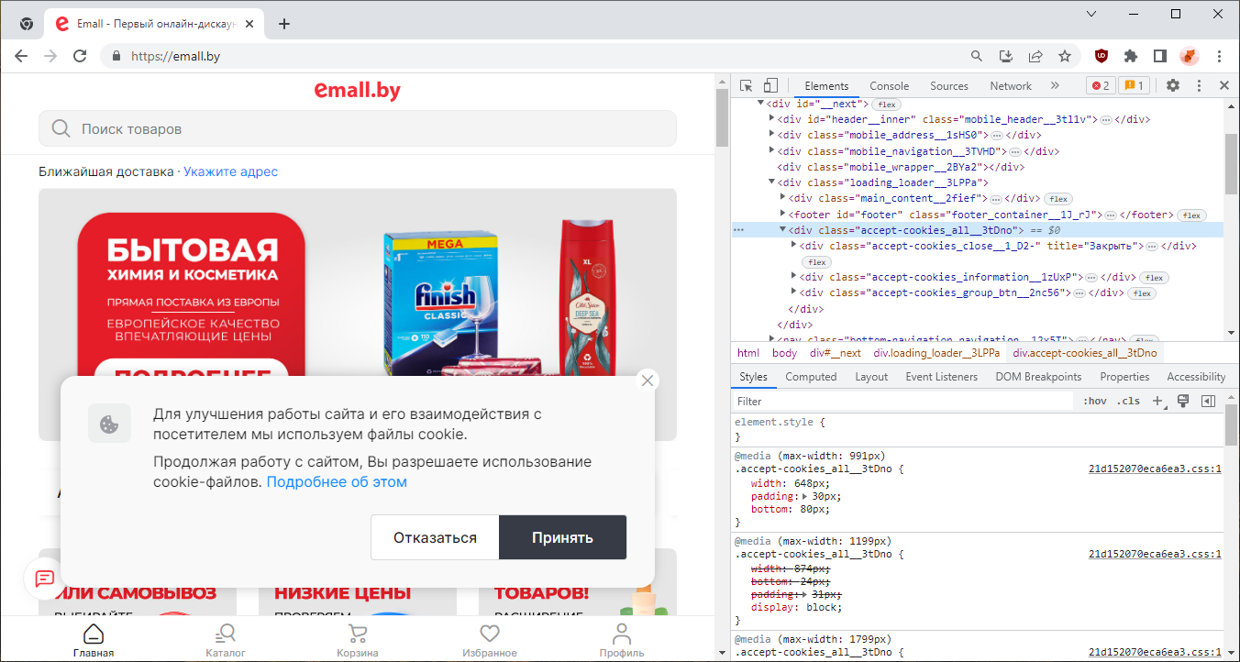Switch to the Computed tab in Styles

coord(811,376)
